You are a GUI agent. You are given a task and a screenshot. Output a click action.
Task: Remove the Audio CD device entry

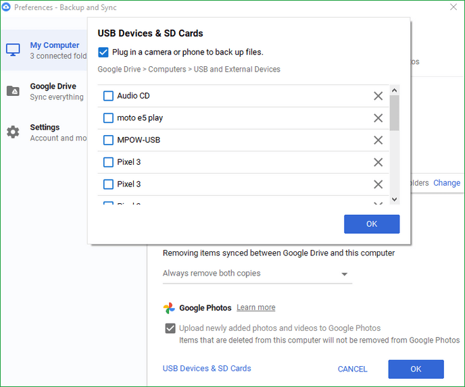point(378,96)
